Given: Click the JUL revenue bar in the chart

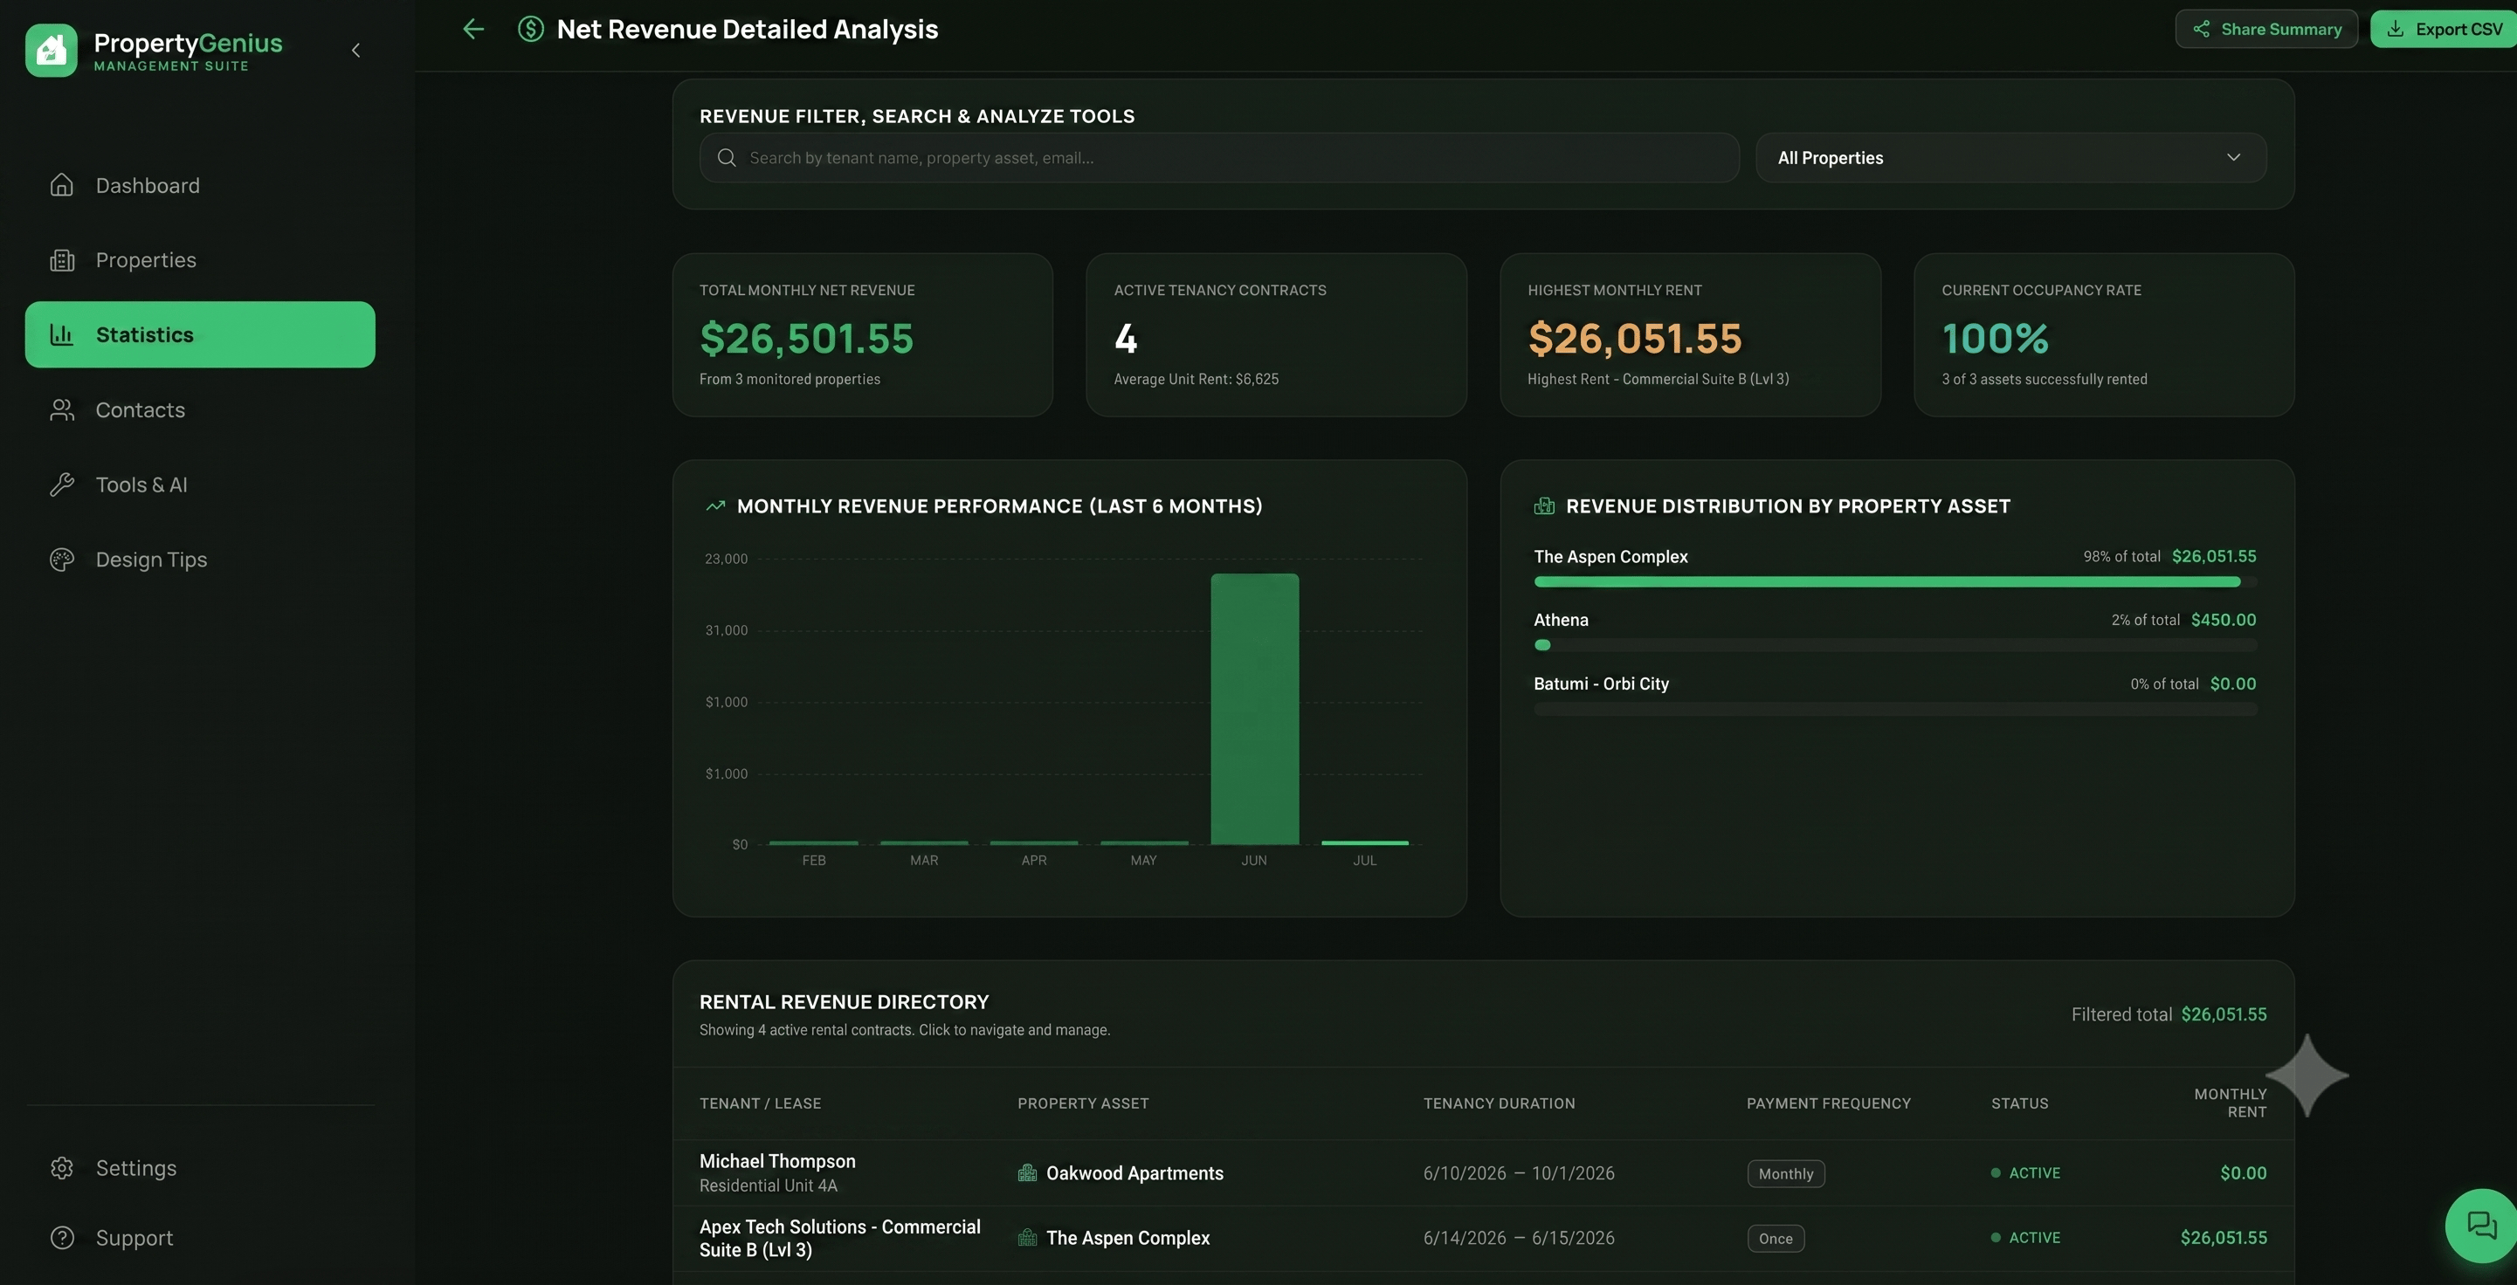Looking at the screenshot, I should [1365, 842].
